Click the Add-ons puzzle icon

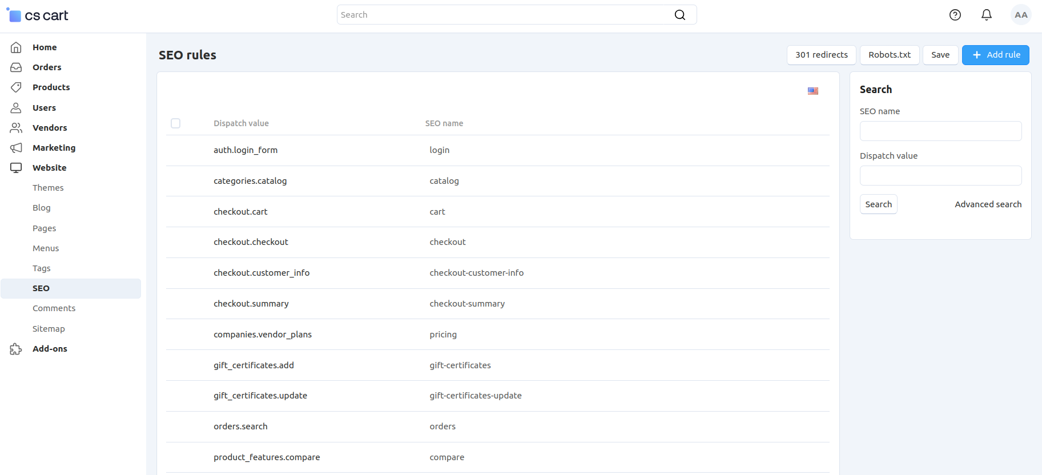(x=16, y=349)
